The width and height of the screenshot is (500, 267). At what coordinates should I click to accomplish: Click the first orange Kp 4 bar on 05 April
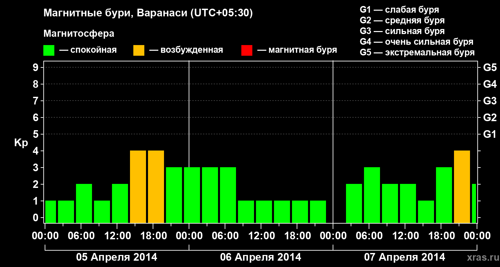coord(138,187)
